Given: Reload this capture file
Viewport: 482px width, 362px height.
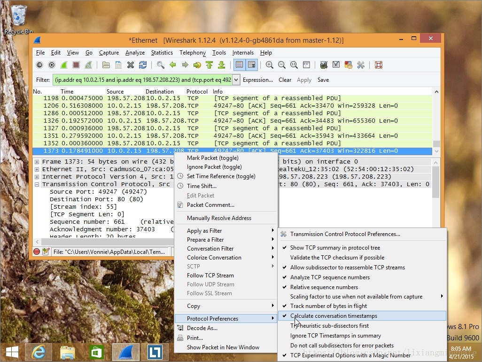Looking at the screenshot, I should pos(143,65).
